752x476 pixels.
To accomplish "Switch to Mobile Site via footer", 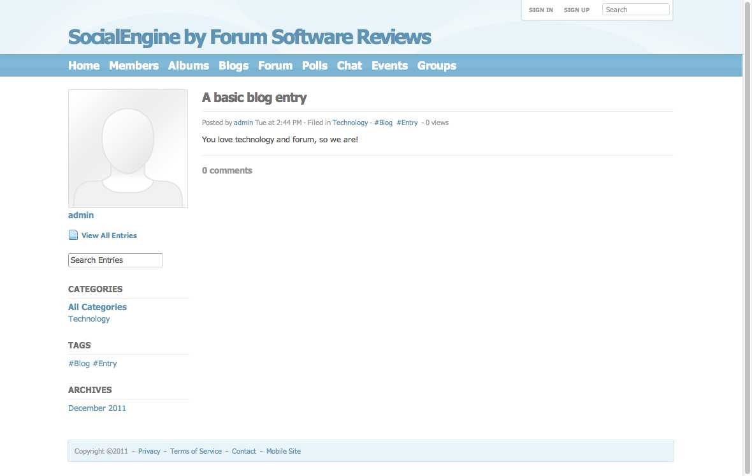I will 284,451.
